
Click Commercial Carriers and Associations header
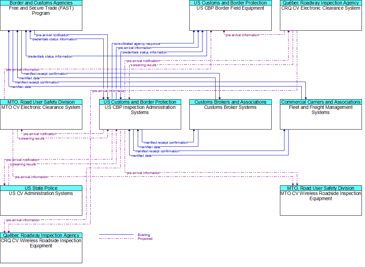[321, 102]
